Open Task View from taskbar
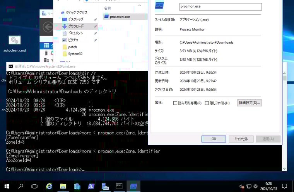 [x=34, y=186]
